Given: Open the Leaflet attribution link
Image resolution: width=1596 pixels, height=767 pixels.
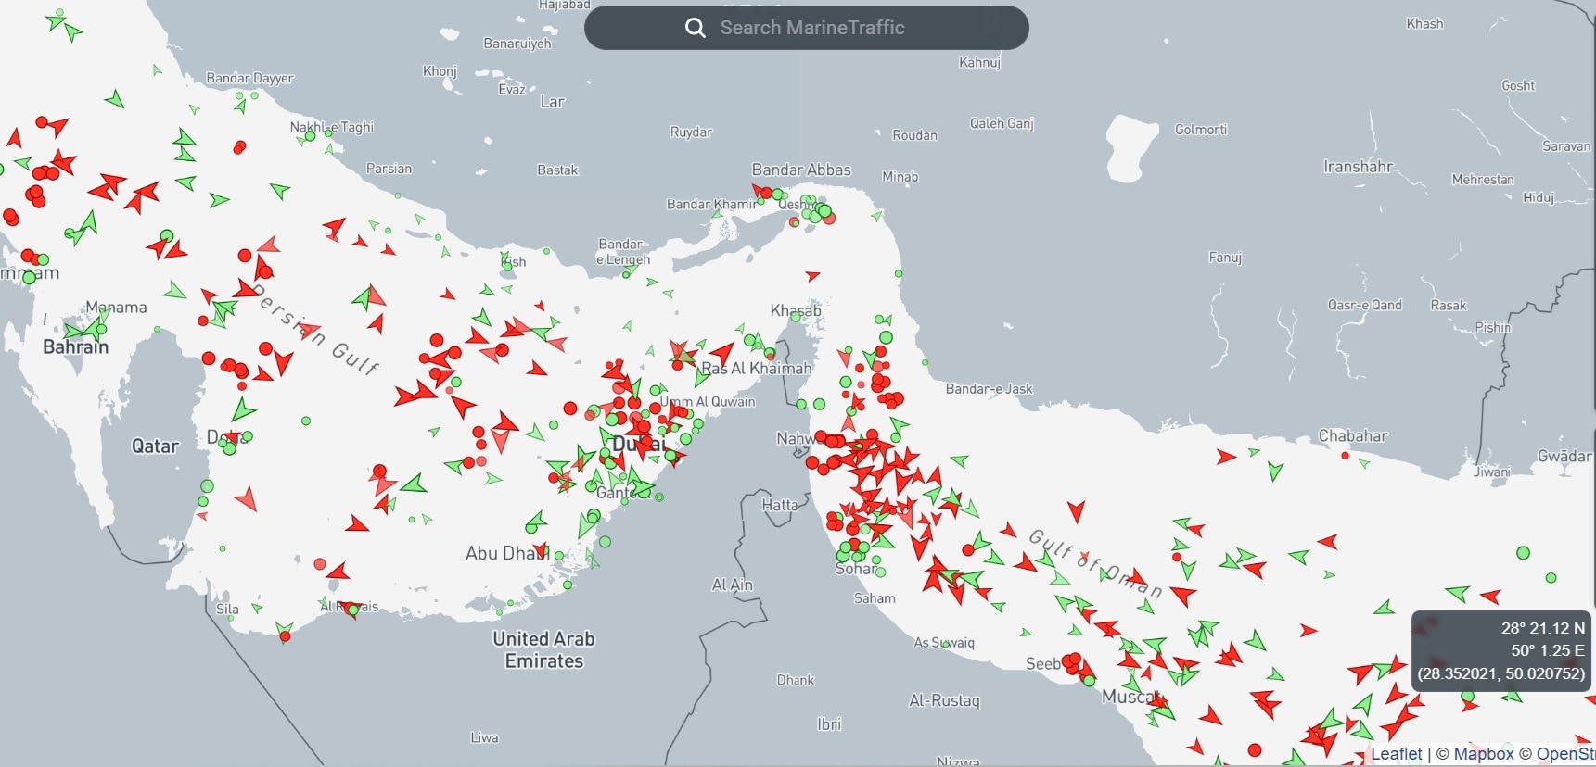Looking at the screenshot, I should tap(1396, 754).
